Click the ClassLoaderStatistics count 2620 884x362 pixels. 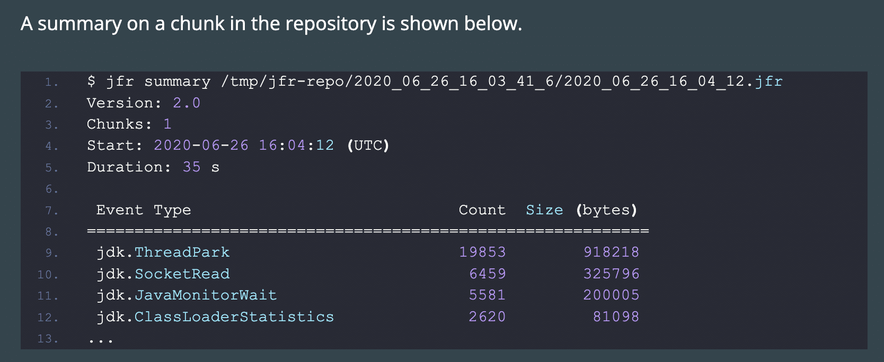coord(487,316)
